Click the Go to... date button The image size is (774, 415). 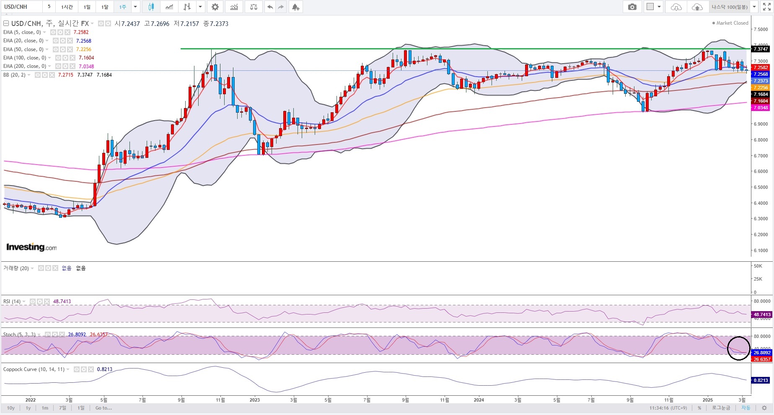click(104, 408)
